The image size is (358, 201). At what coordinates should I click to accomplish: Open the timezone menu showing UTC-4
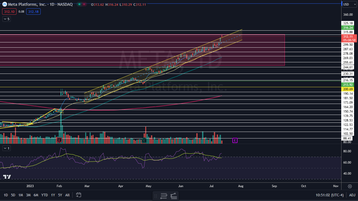(x=330, y=195)
